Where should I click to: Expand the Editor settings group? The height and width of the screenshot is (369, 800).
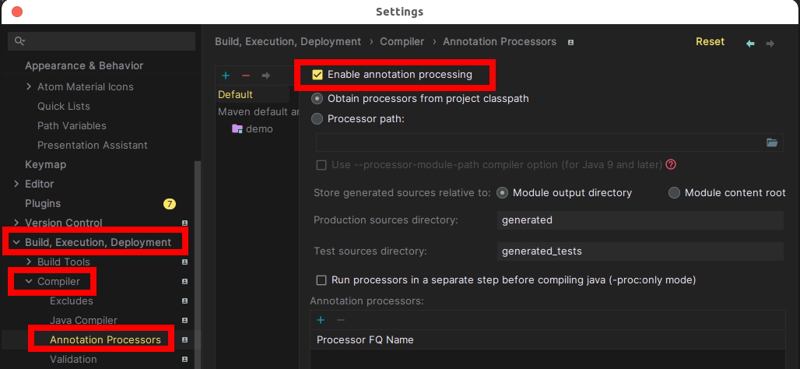[x=17, y=184]
